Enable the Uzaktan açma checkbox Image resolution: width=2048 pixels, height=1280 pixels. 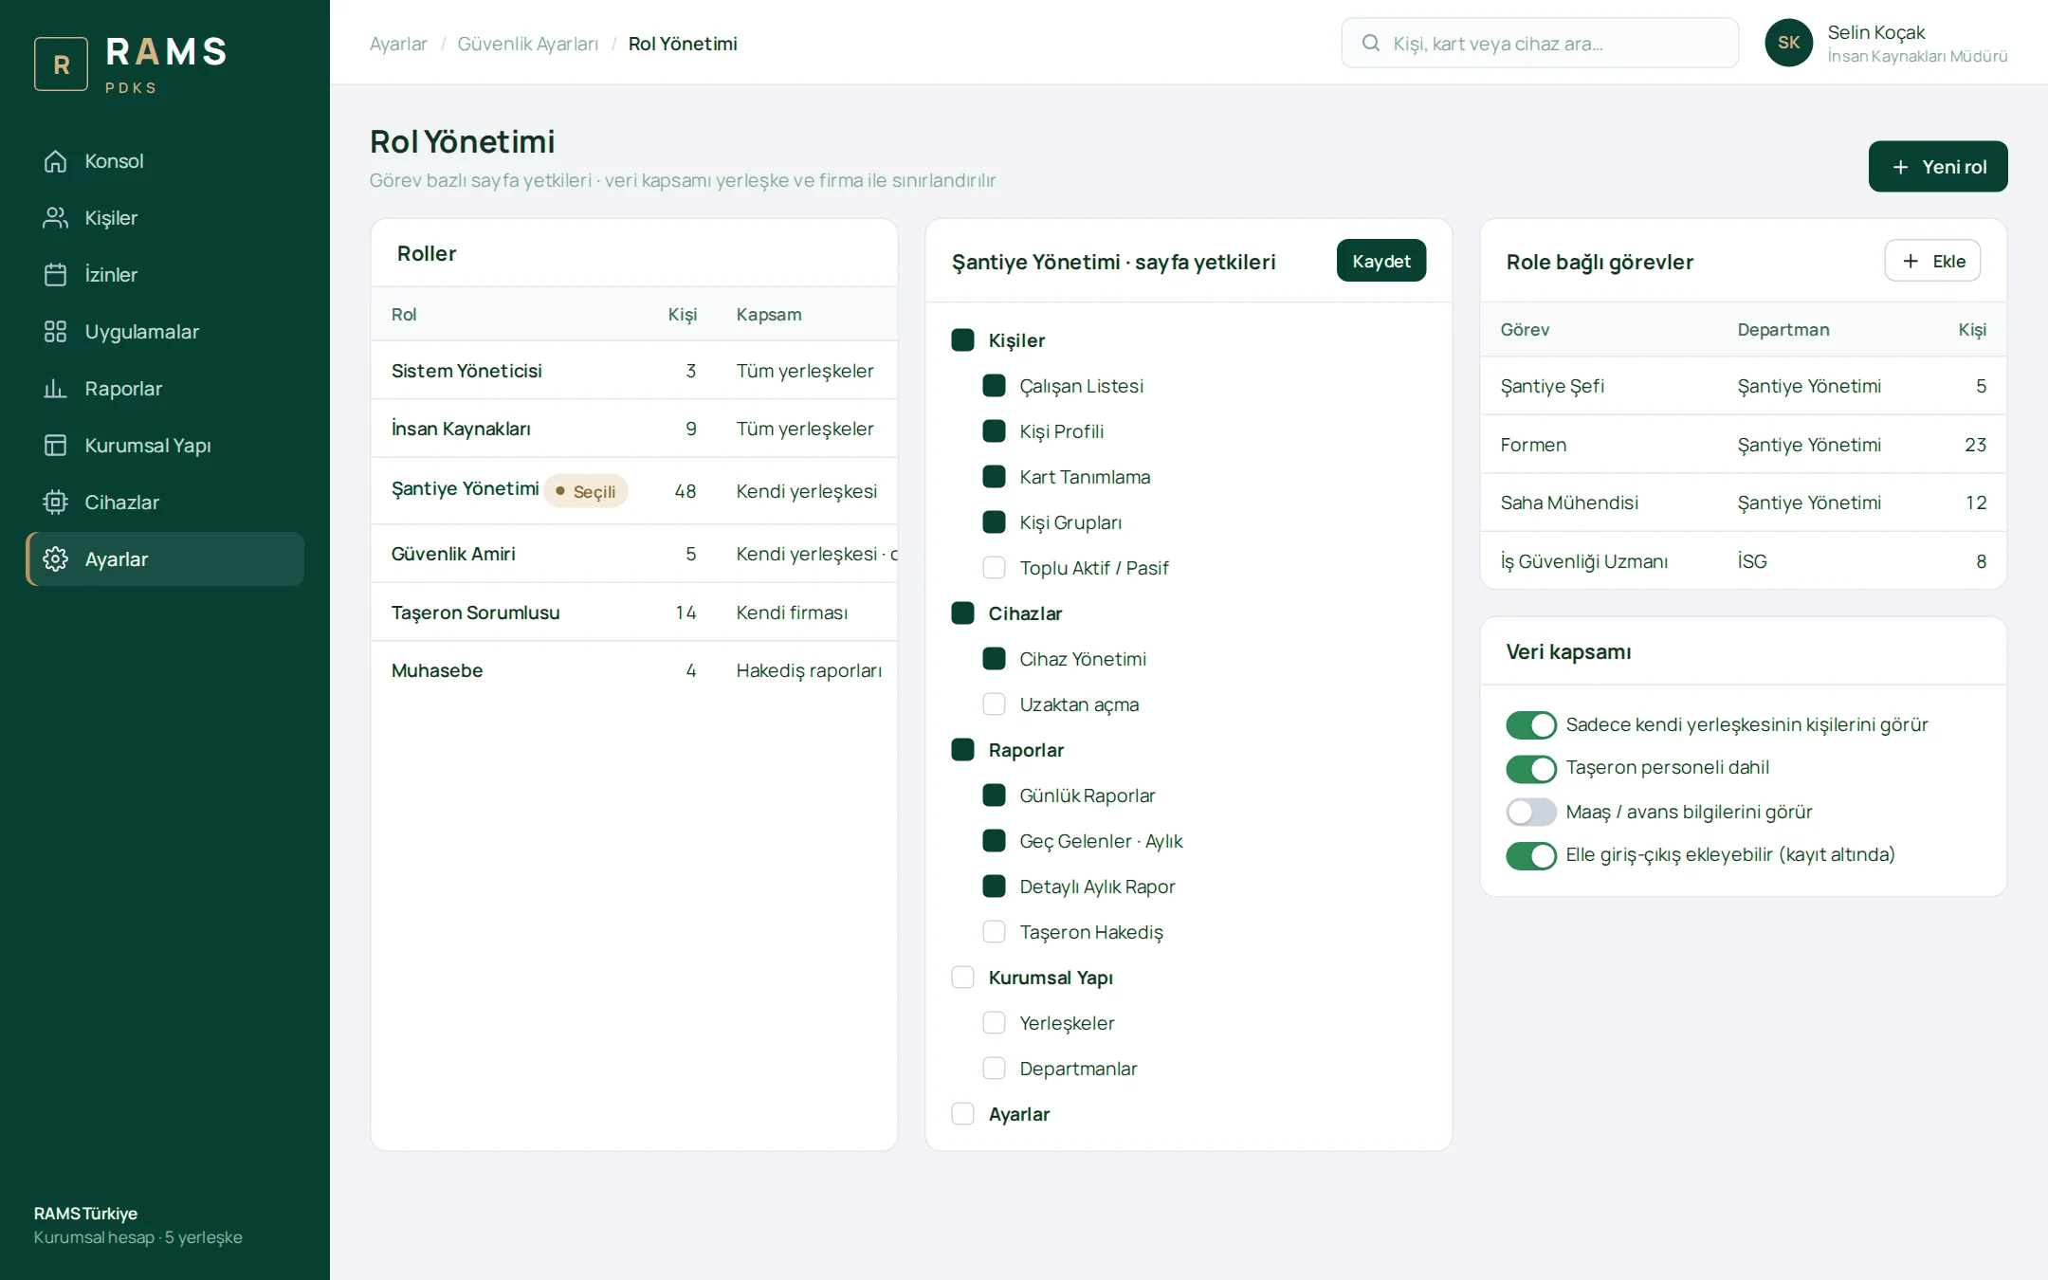(x=994, y=704)
